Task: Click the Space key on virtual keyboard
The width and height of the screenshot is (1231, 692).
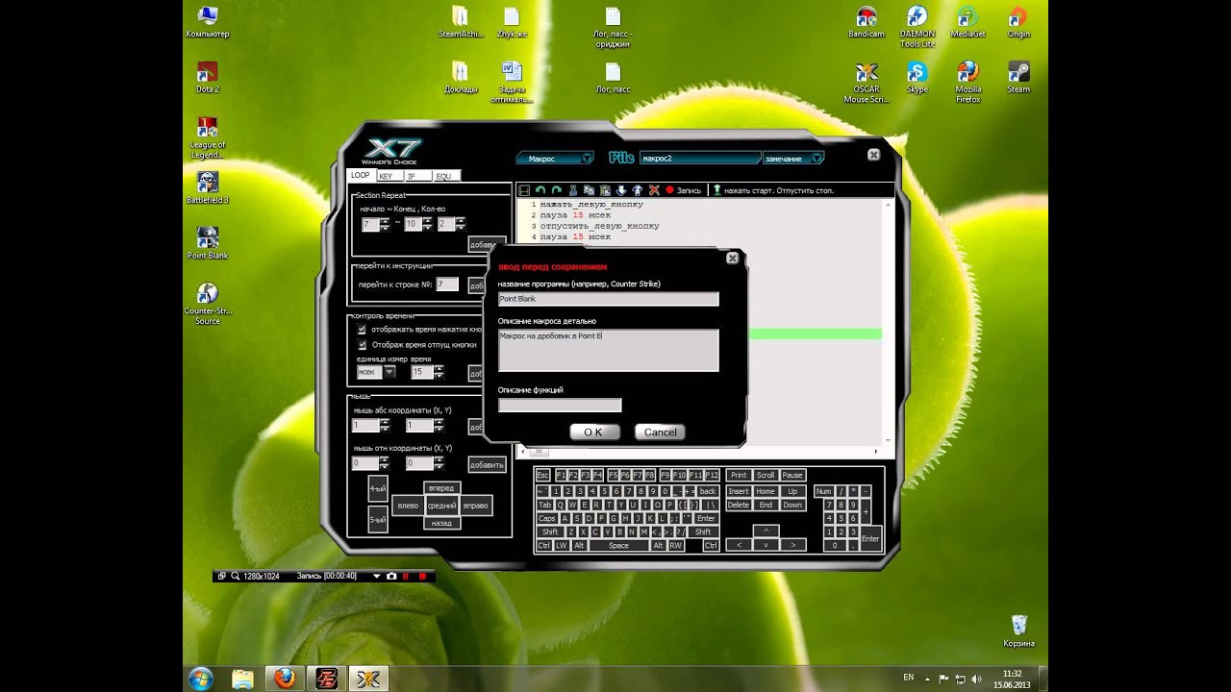Action: click(619, 545)
